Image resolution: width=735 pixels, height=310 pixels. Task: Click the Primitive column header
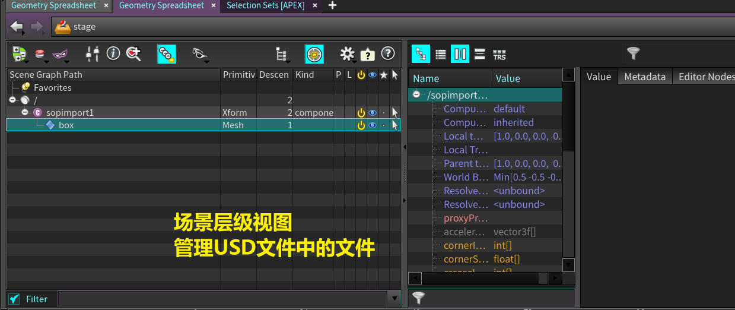pos(239,75)
